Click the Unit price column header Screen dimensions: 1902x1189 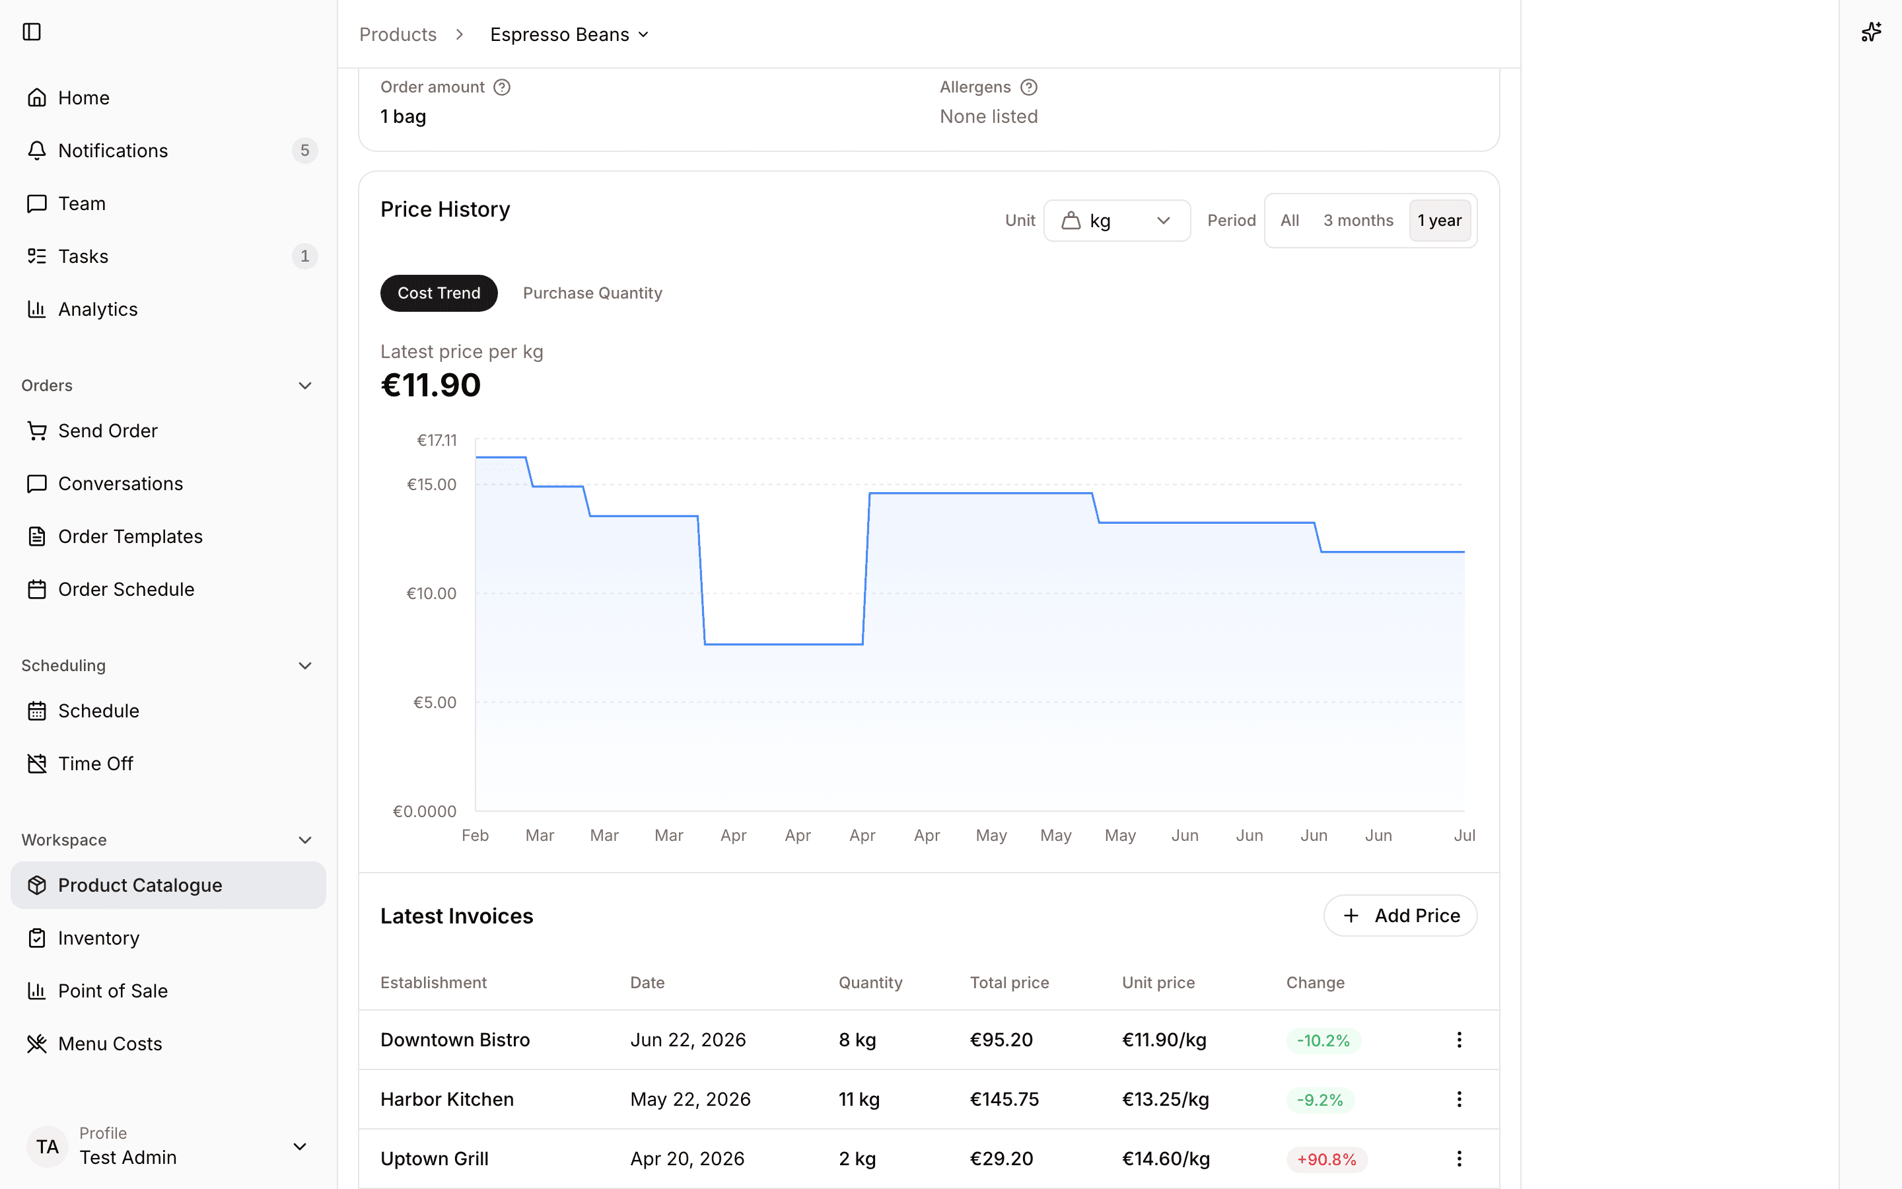(1158, 983)
